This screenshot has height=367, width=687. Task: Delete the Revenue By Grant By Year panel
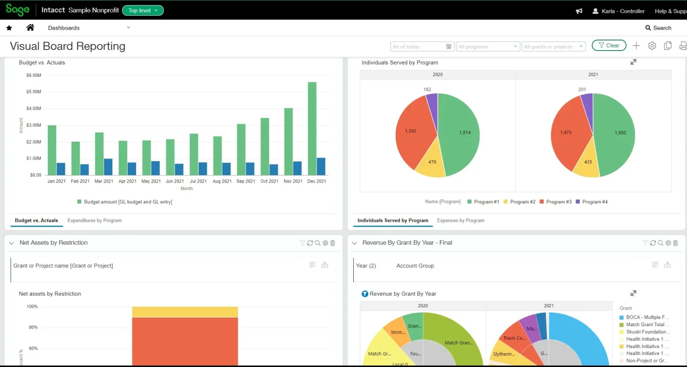pyautogui.click(x=676, y=243)
